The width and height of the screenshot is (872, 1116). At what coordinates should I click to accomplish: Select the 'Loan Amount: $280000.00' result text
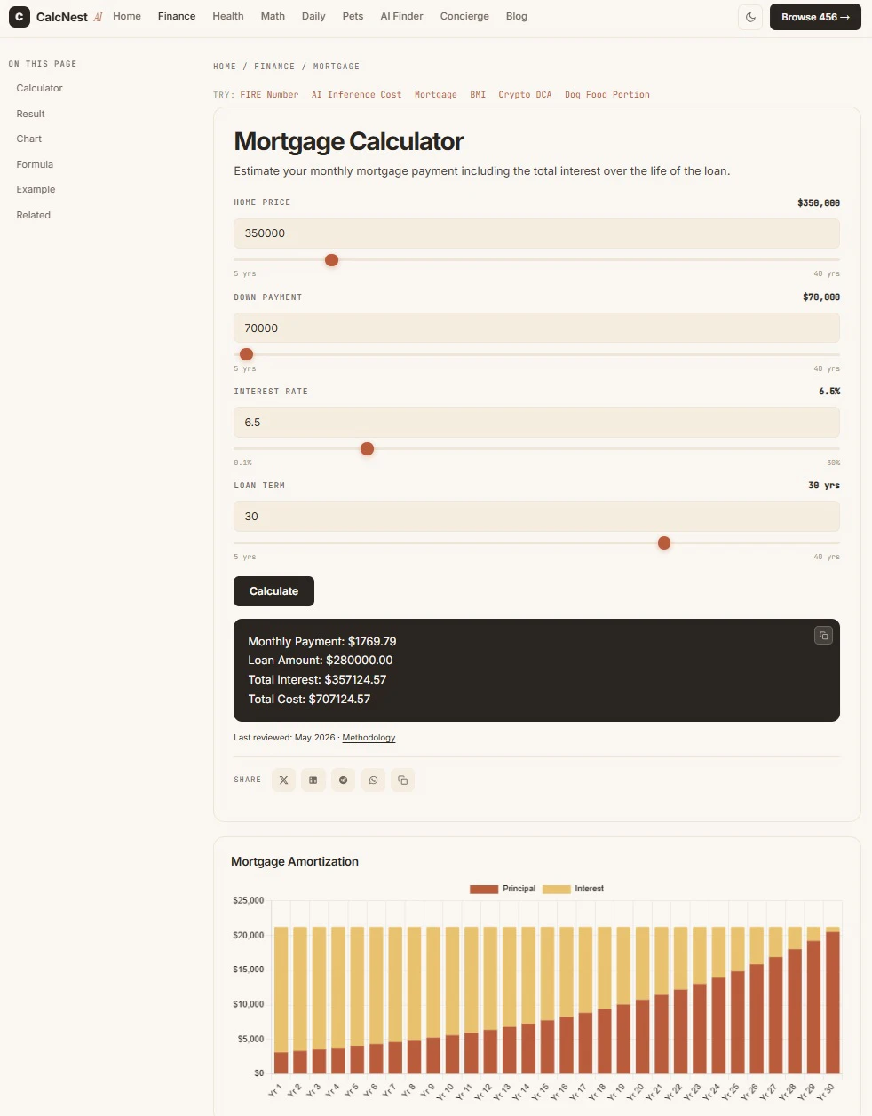click(321, 661)
